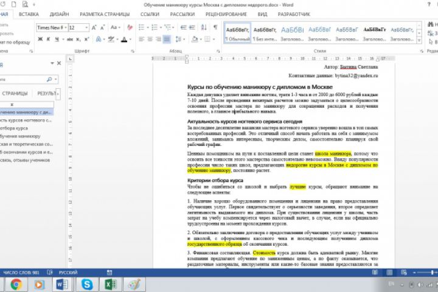Viewport: 438px width, 292px height.
Task: Open navigation pane options dropdown arrow
Action: pyautogui.click(x=52, y=63)
